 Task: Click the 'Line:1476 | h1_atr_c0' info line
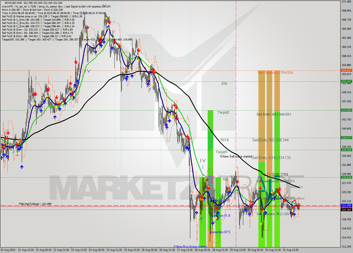pos(56,6)
